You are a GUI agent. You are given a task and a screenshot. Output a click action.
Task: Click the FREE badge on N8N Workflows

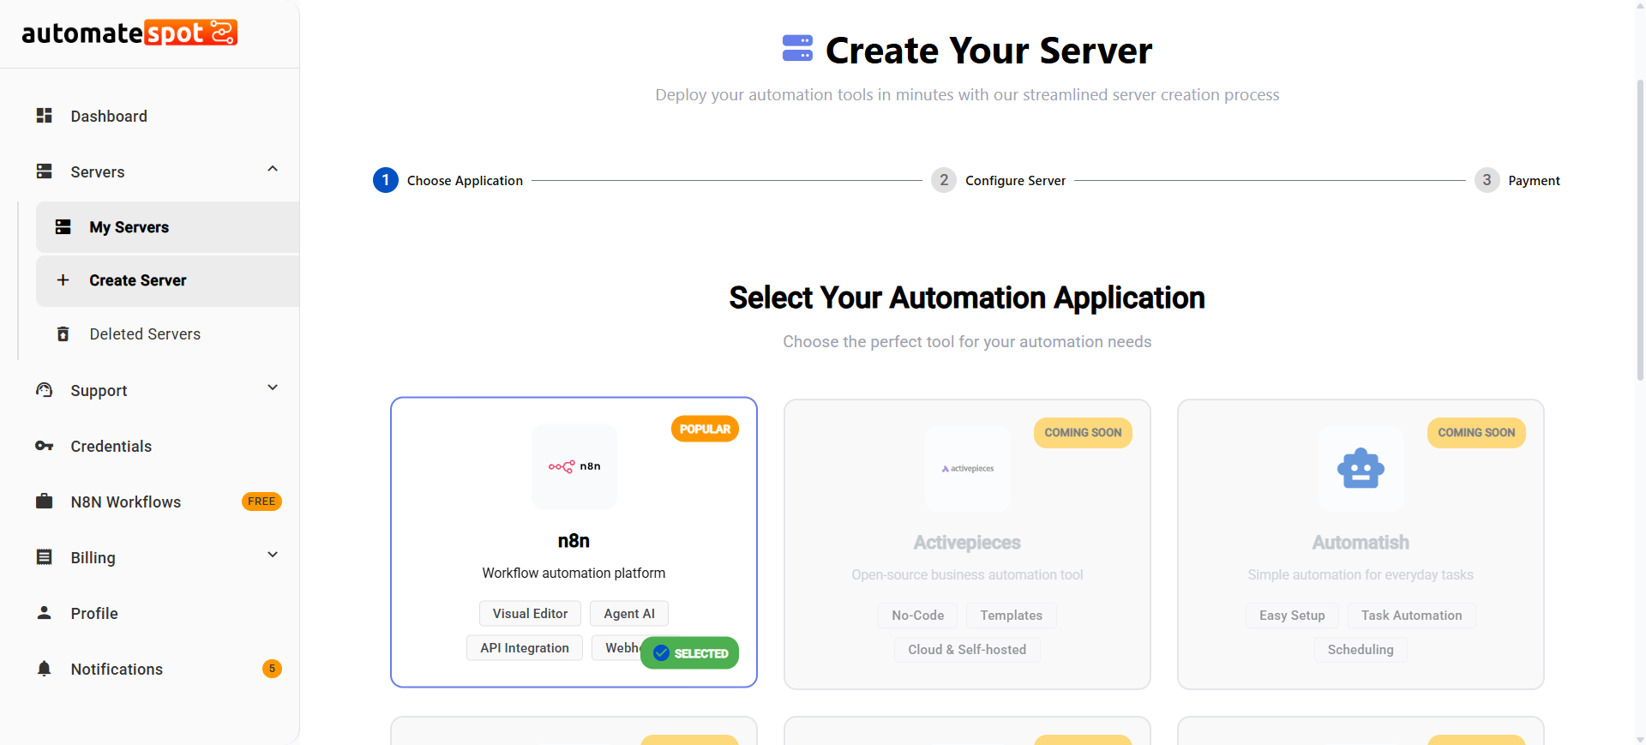pos(261,502)
